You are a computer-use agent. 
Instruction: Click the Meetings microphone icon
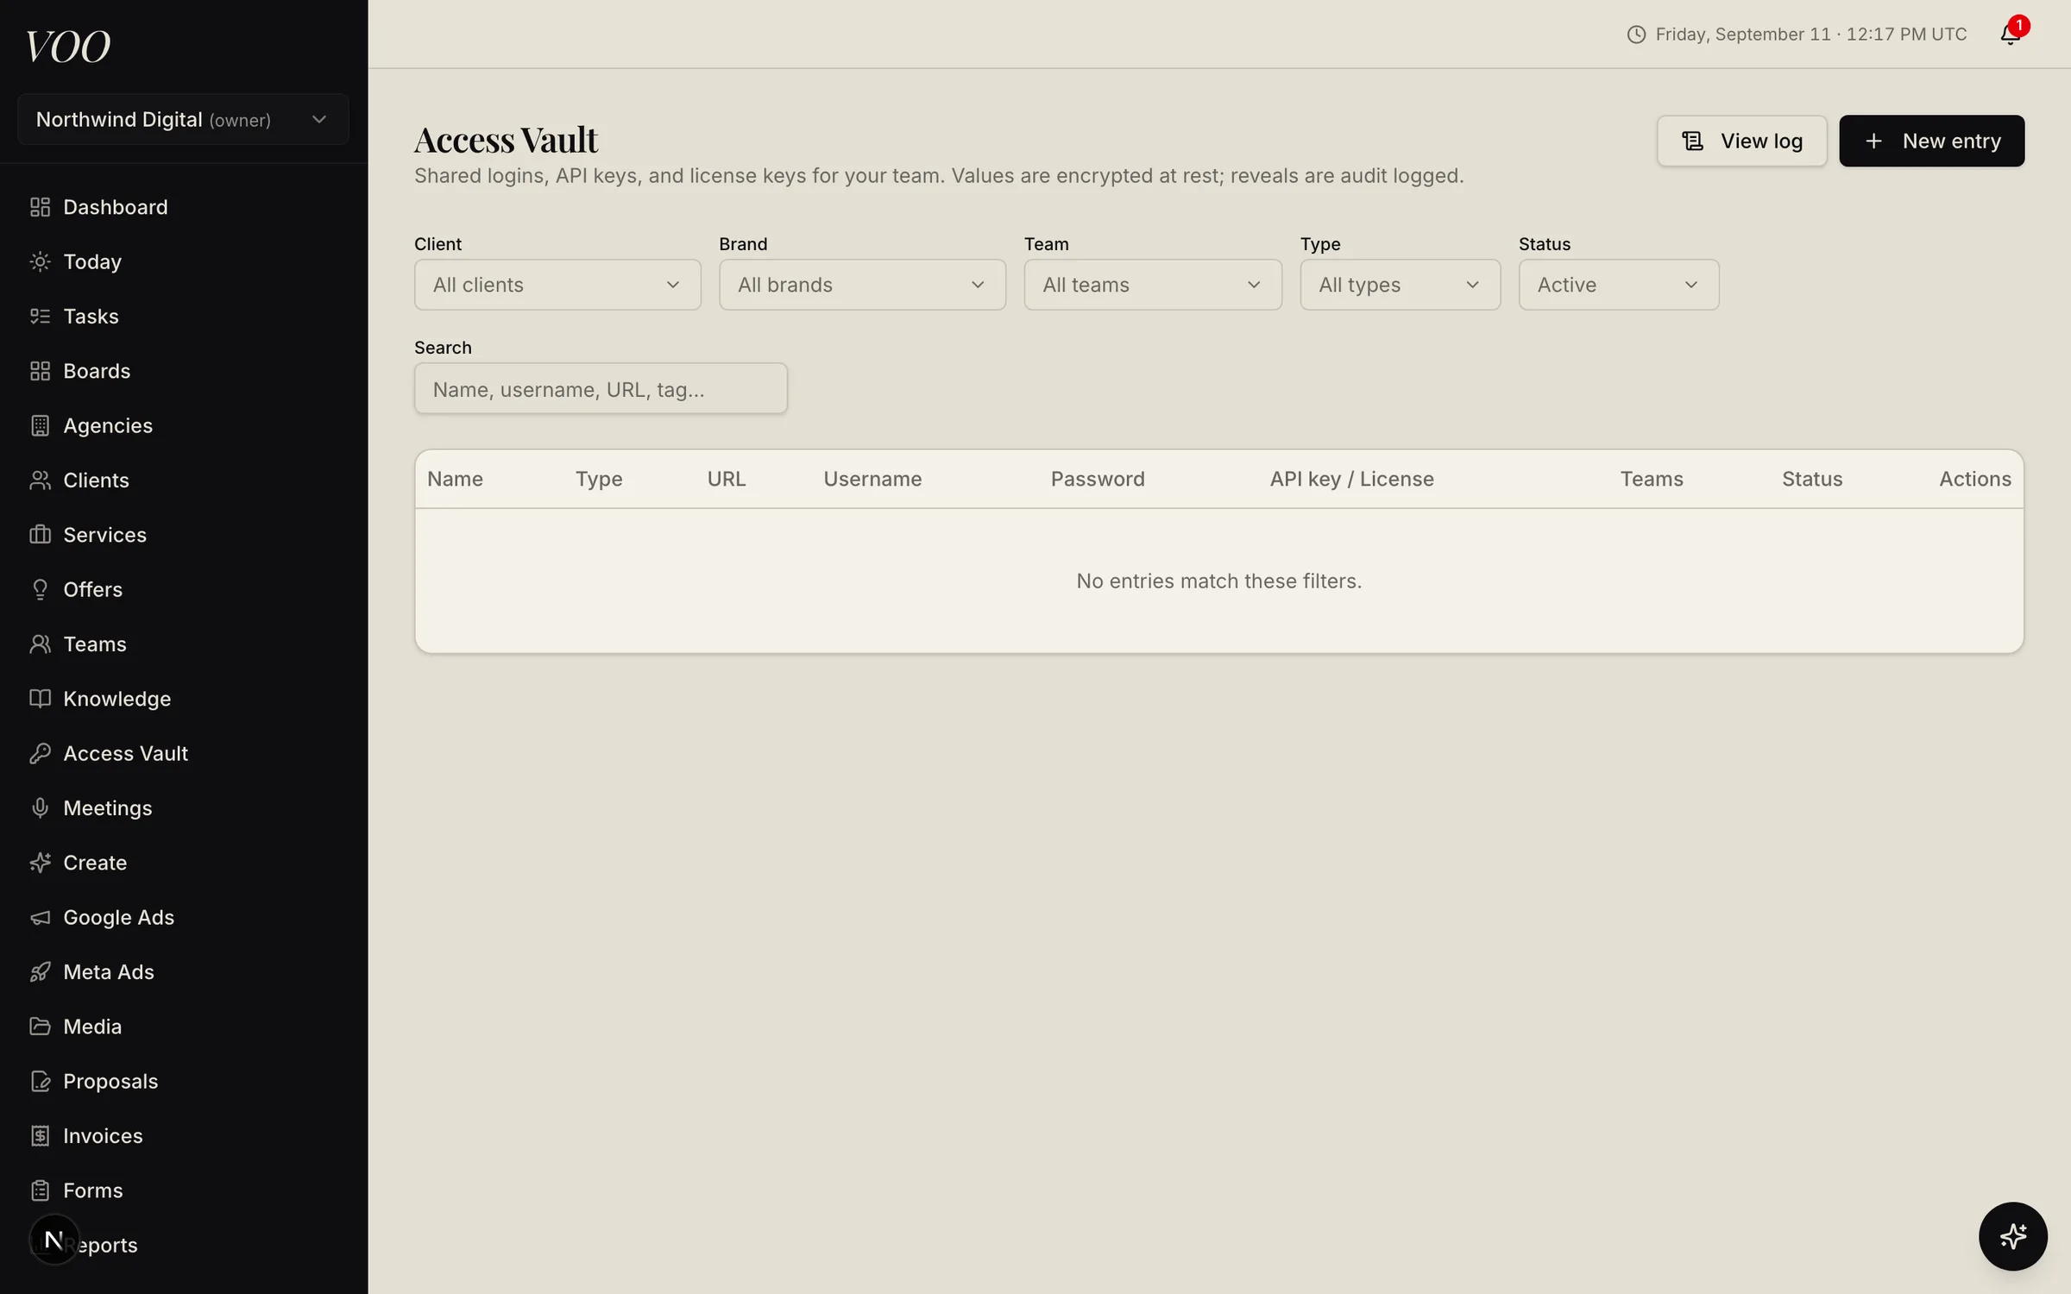(40, 807)
